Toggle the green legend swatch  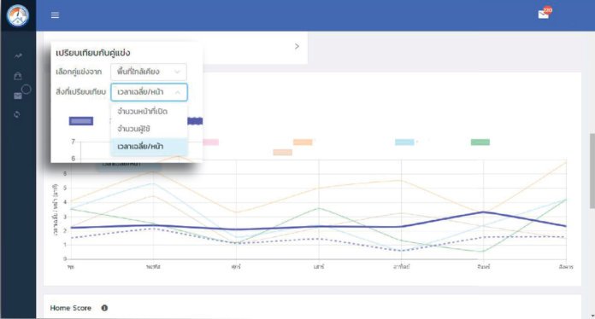(x=480, y=142)
